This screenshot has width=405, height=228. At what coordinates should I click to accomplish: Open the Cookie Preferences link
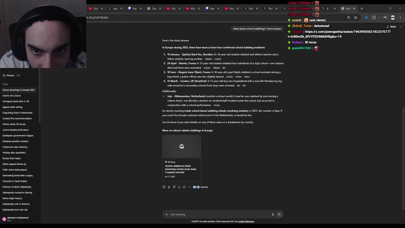[x=246, y=221]
